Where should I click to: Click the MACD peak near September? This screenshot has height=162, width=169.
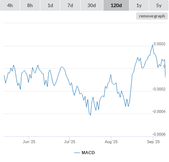tap(153, 45)
